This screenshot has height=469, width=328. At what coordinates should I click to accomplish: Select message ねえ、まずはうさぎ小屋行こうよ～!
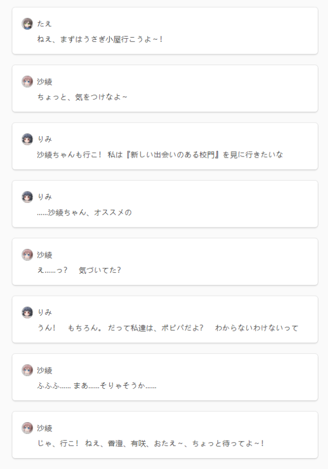(x=100, y=39)
